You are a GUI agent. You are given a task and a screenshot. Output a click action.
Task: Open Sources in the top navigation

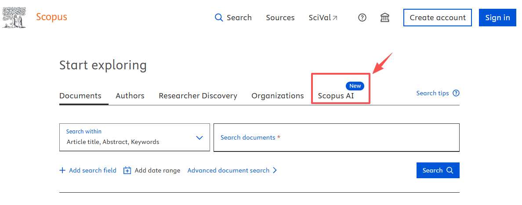pos(280,18)
